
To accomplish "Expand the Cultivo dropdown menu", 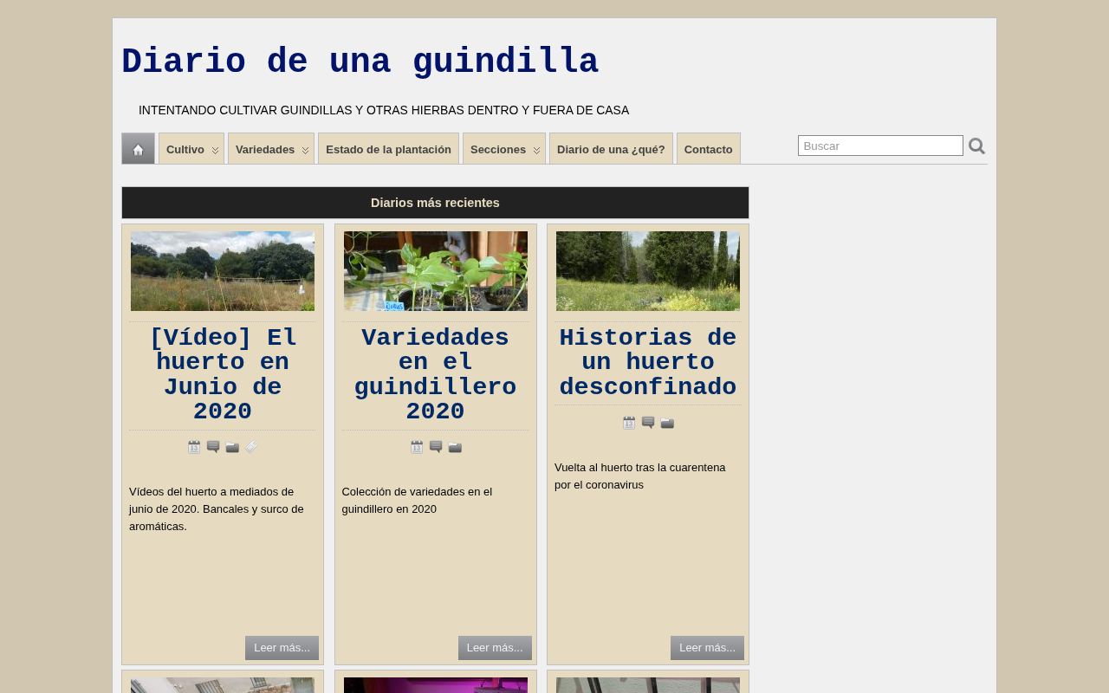I will tap(191, 149).
